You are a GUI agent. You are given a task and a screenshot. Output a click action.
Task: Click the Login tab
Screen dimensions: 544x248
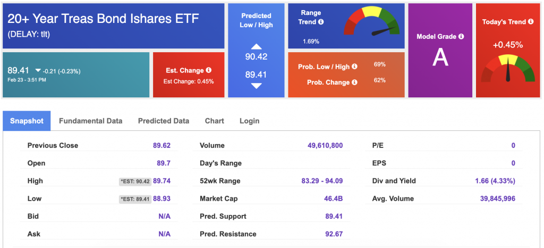(249, 121)
